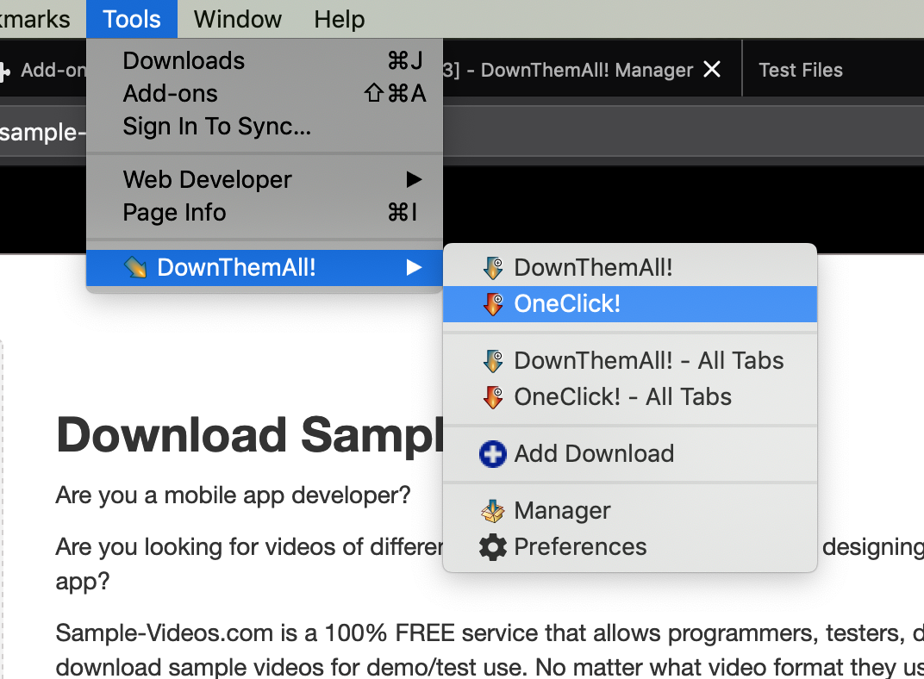
Task: Click the Add-ons tab puzzle icon
Action: pos(4,72)
